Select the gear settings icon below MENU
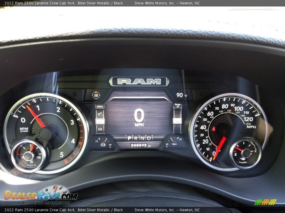The width and height of the screenshot is (285, 213). pyautogui.click(x=100, y=114)
